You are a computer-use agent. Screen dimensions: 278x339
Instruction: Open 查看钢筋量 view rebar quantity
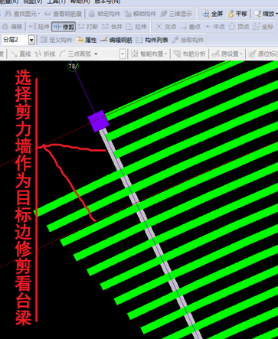pyautogui.click(x=63, y=14)
